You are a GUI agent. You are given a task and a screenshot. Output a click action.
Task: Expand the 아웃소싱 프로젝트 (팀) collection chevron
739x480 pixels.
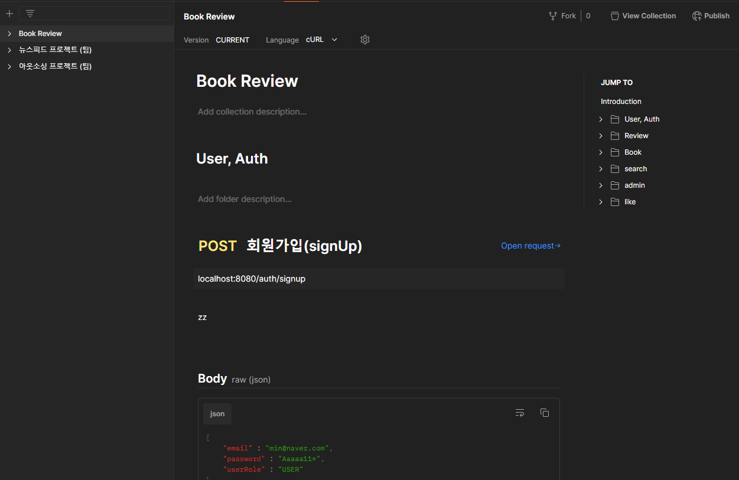pos(9,67)
